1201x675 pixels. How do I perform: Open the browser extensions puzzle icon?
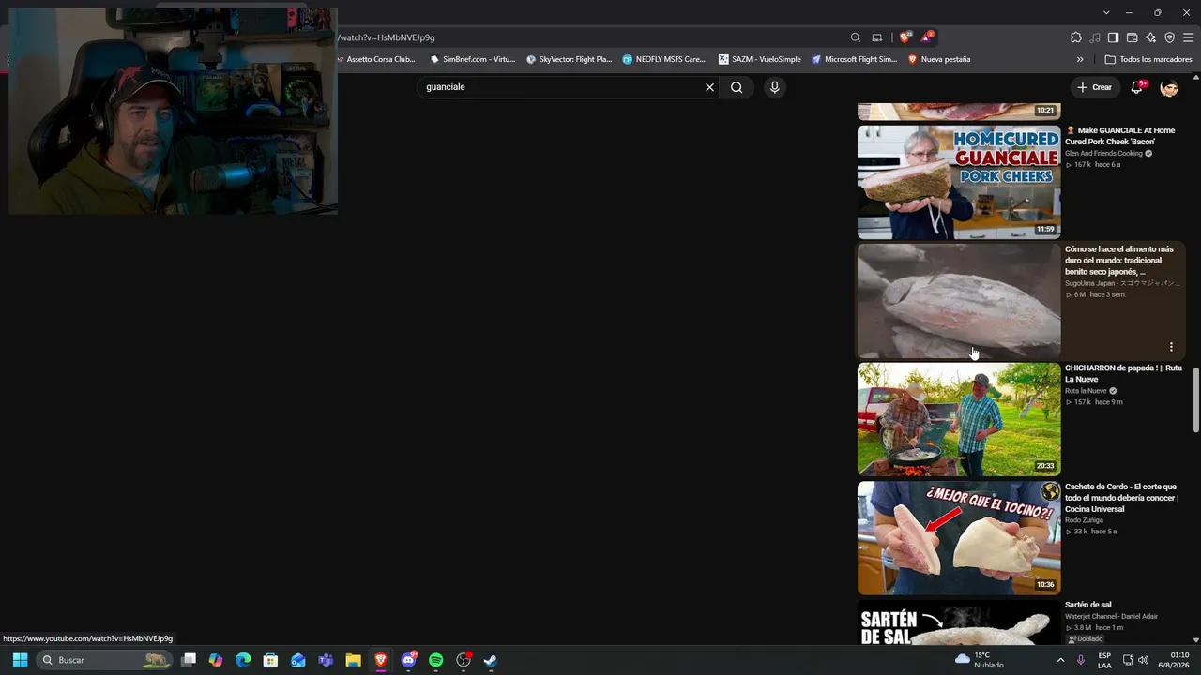[x=1076, y=37]
